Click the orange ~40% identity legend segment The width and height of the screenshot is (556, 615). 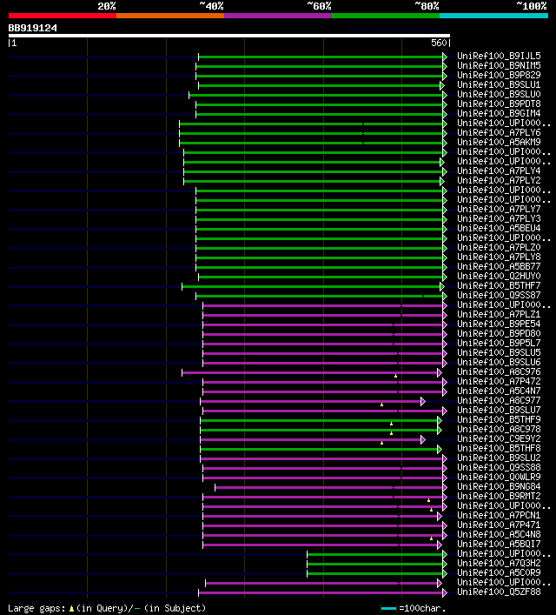[x=170, y=16]
